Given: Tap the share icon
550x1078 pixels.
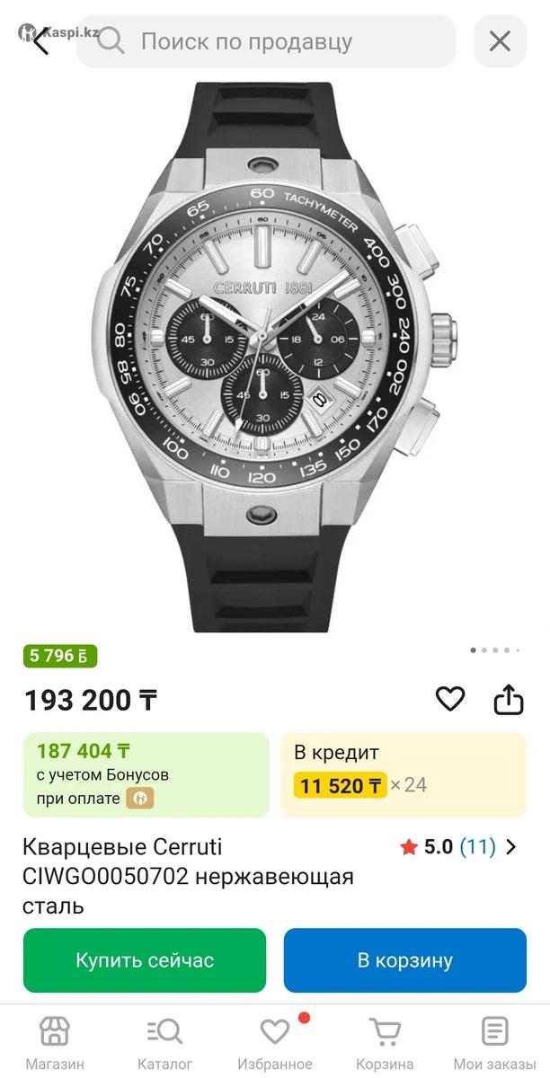Looking at the screenshot, I should (509, 699).
